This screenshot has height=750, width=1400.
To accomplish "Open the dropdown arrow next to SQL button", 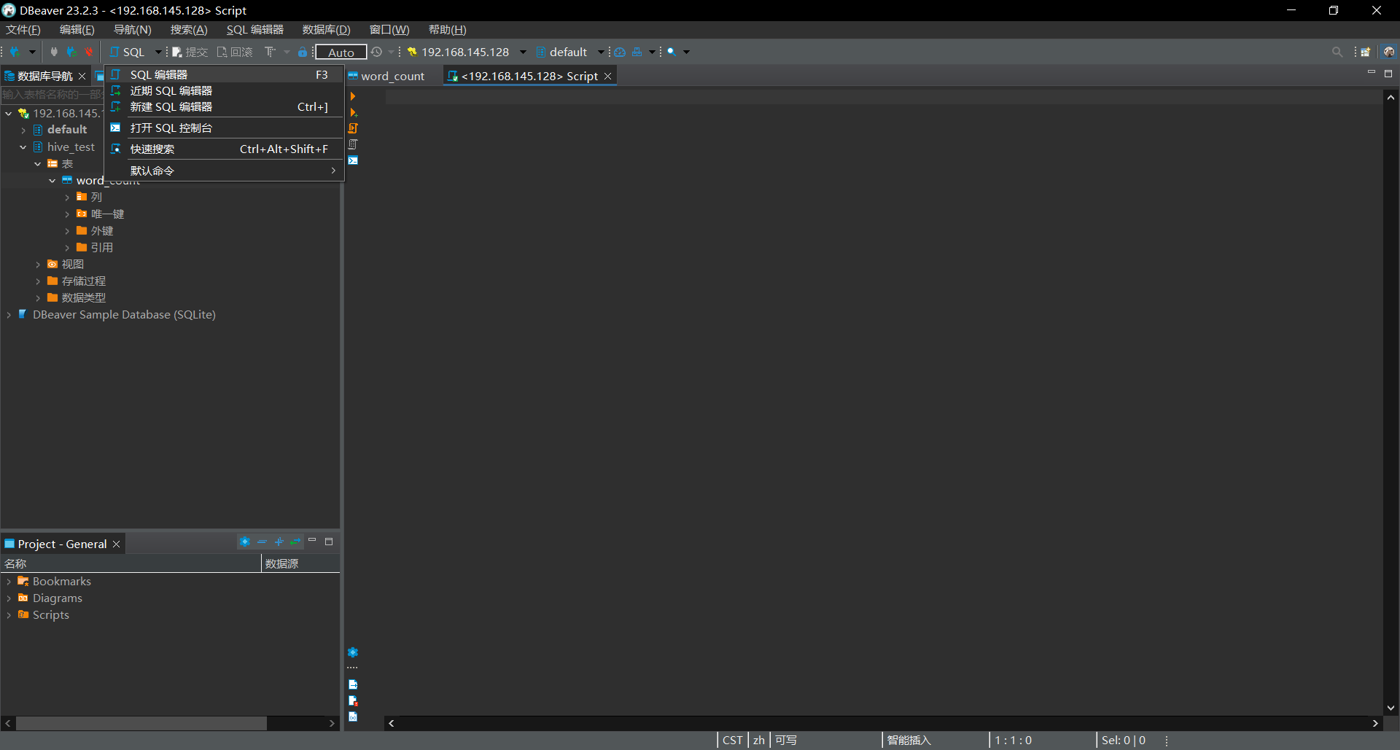I will pyautogui.click(x=158, y=52).
